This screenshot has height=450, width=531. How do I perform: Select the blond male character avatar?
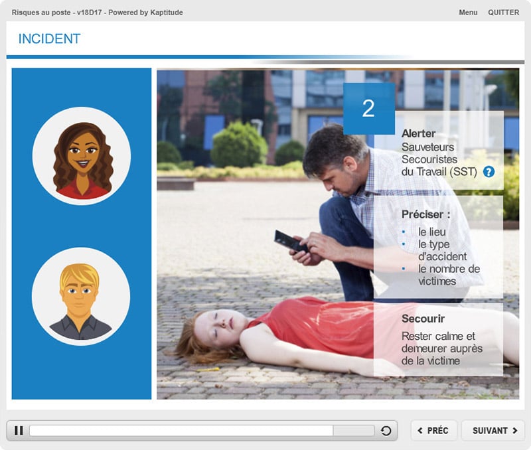pyautogui.click(x=81, y=297)
